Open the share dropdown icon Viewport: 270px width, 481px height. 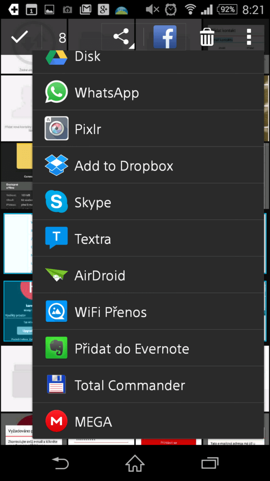[123, 38]
